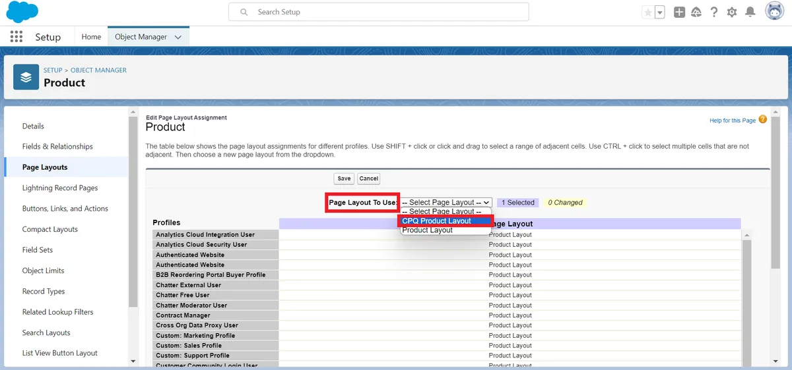Click the Salesforce cloud logo

click(22, 12)
